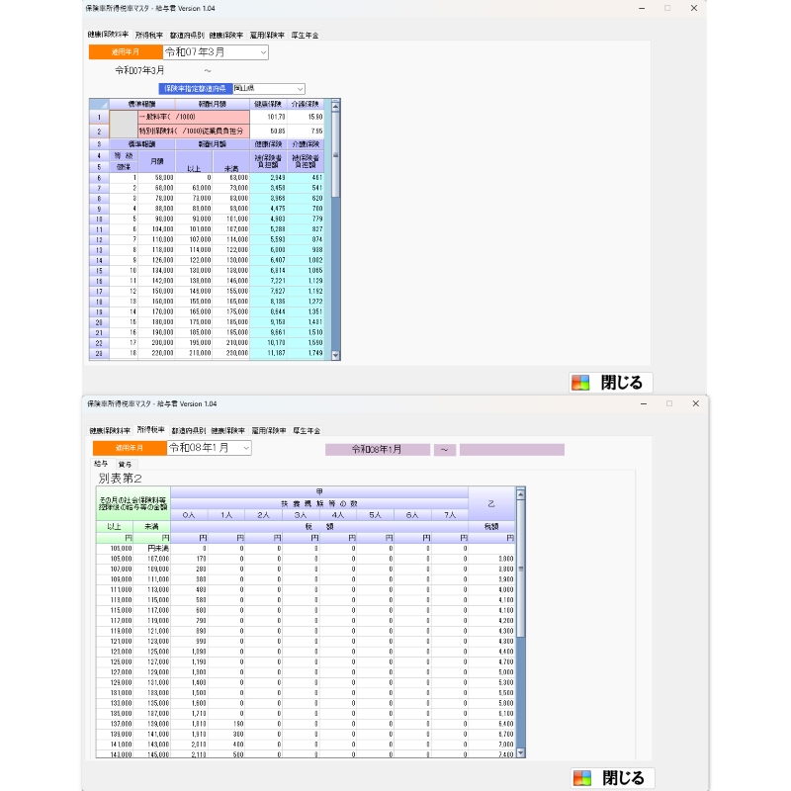The width and height of the screenshot is (791, 791).
Task: Click scroll down arrow of health insurance table
Action: point(335,355)
